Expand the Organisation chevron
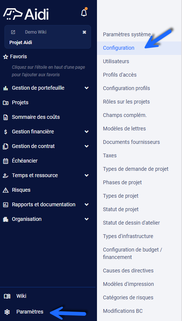Image resolution: width=182 pixels, height=321 pixels. point(87,219)
